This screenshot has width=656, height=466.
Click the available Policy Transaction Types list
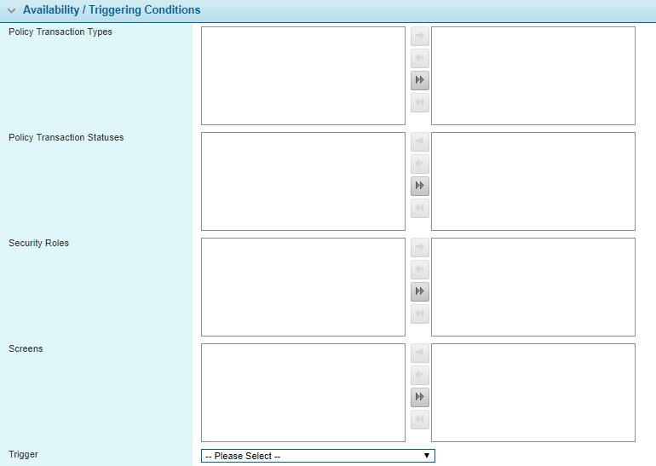(302, 76)
